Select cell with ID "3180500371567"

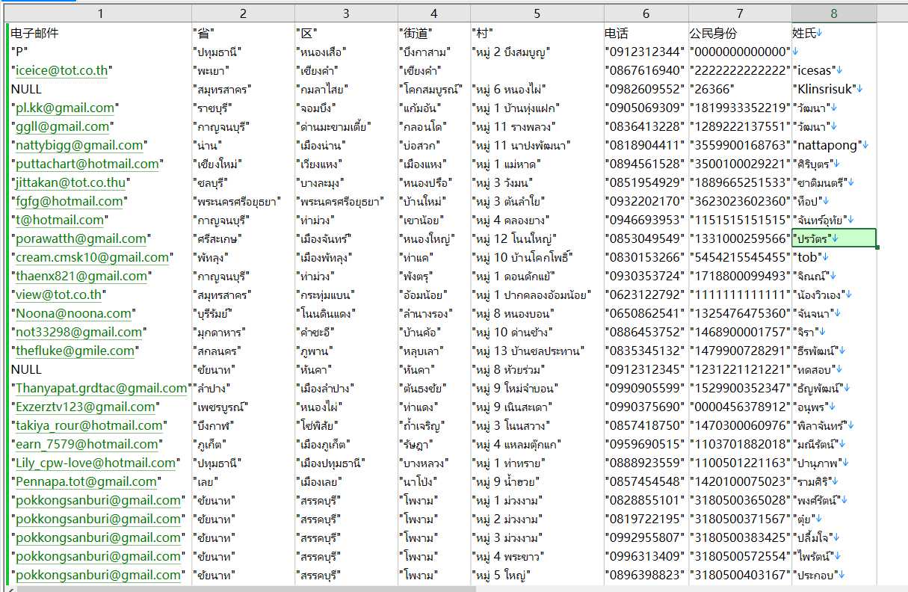(740, 519)
